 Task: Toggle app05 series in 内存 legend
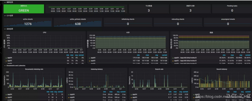pyautogui.click(x=93, y=61)
